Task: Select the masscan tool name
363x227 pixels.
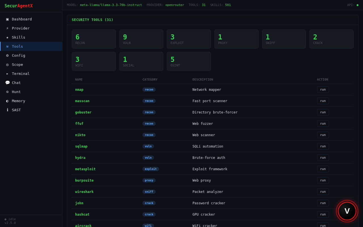Action: [82, 101]
